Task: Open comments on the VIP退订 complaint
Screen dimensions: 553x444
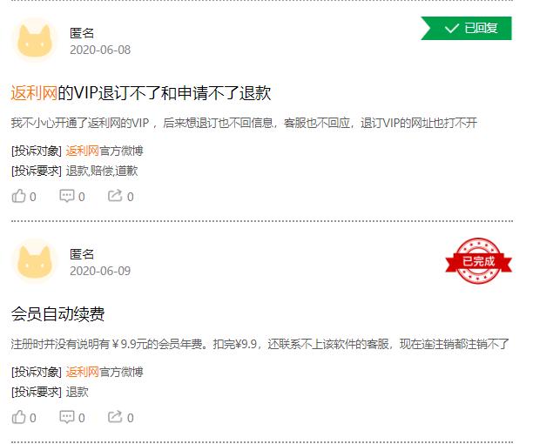Action: pos(72,196)
